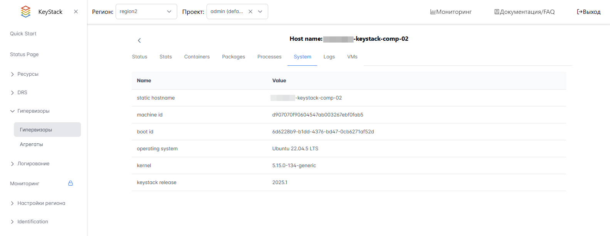This screenshot has height=236, width=610.
Task: Open Документация/FAQ in the top bar
Action: (x=524, y=12)
